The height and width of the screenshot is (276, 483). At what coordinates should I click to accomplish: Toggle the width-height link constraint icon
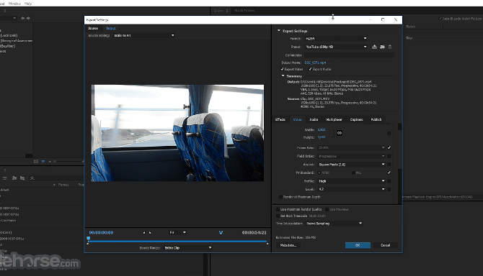[339, 133]
